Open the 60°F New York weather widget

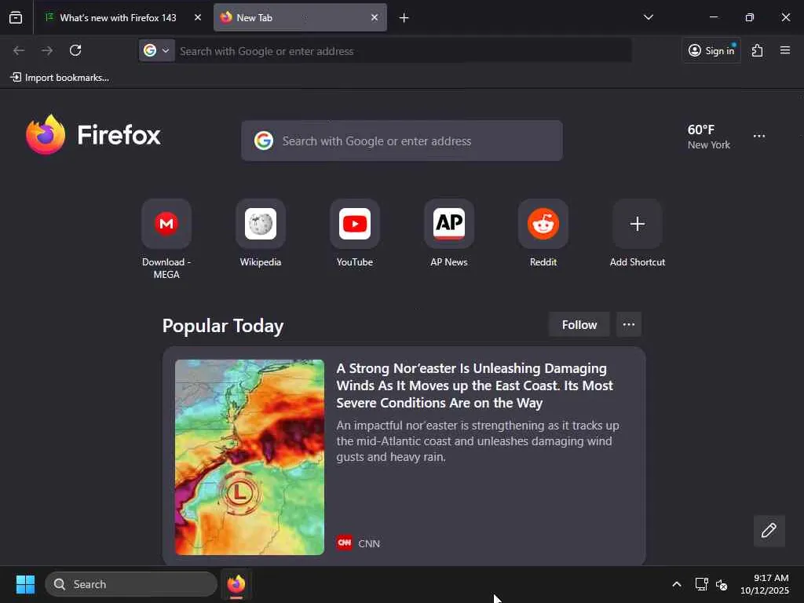tap(709, 137)
